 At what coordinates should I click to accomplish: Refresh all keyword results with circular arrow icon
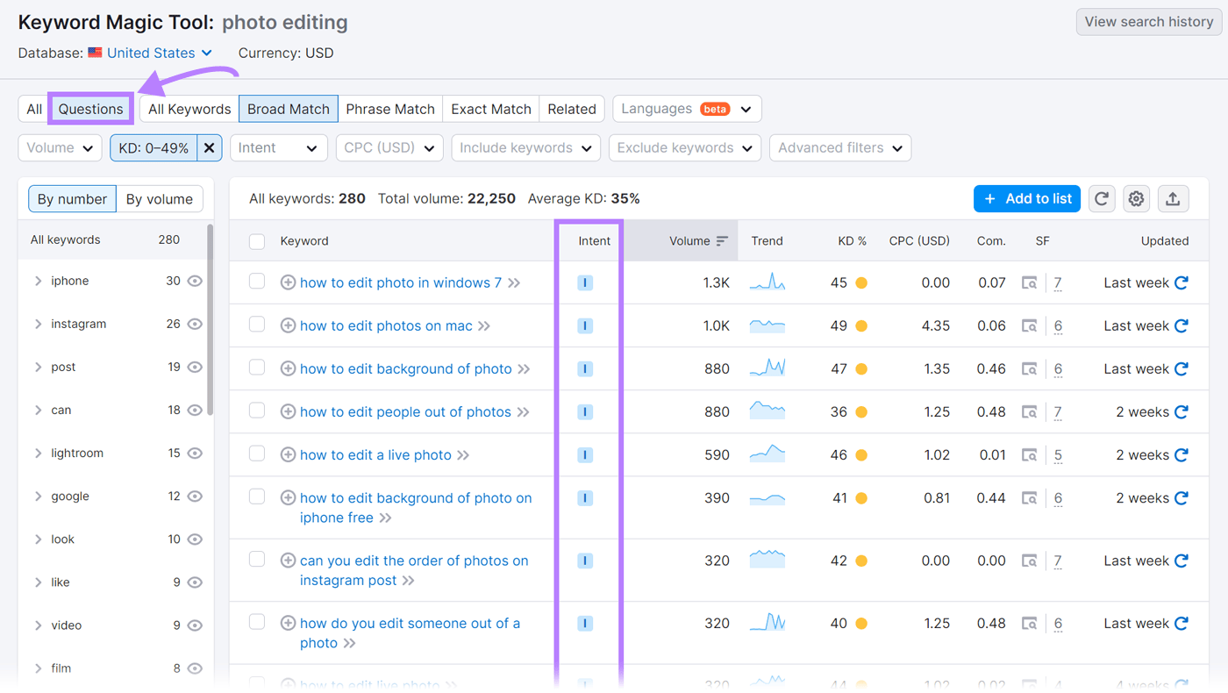coord(1102,198)
